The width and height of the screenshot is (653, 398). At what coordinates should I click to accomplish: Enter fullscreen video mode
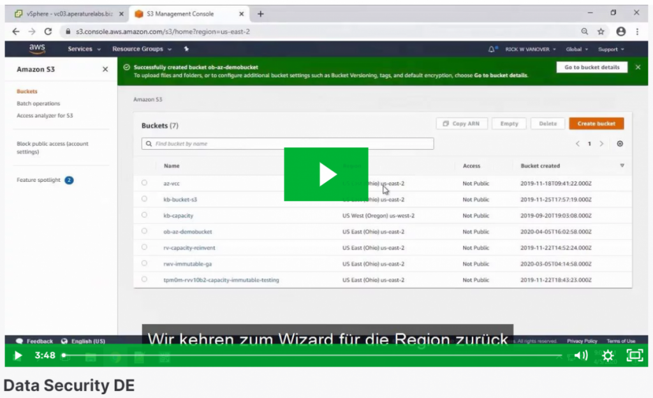635,355
